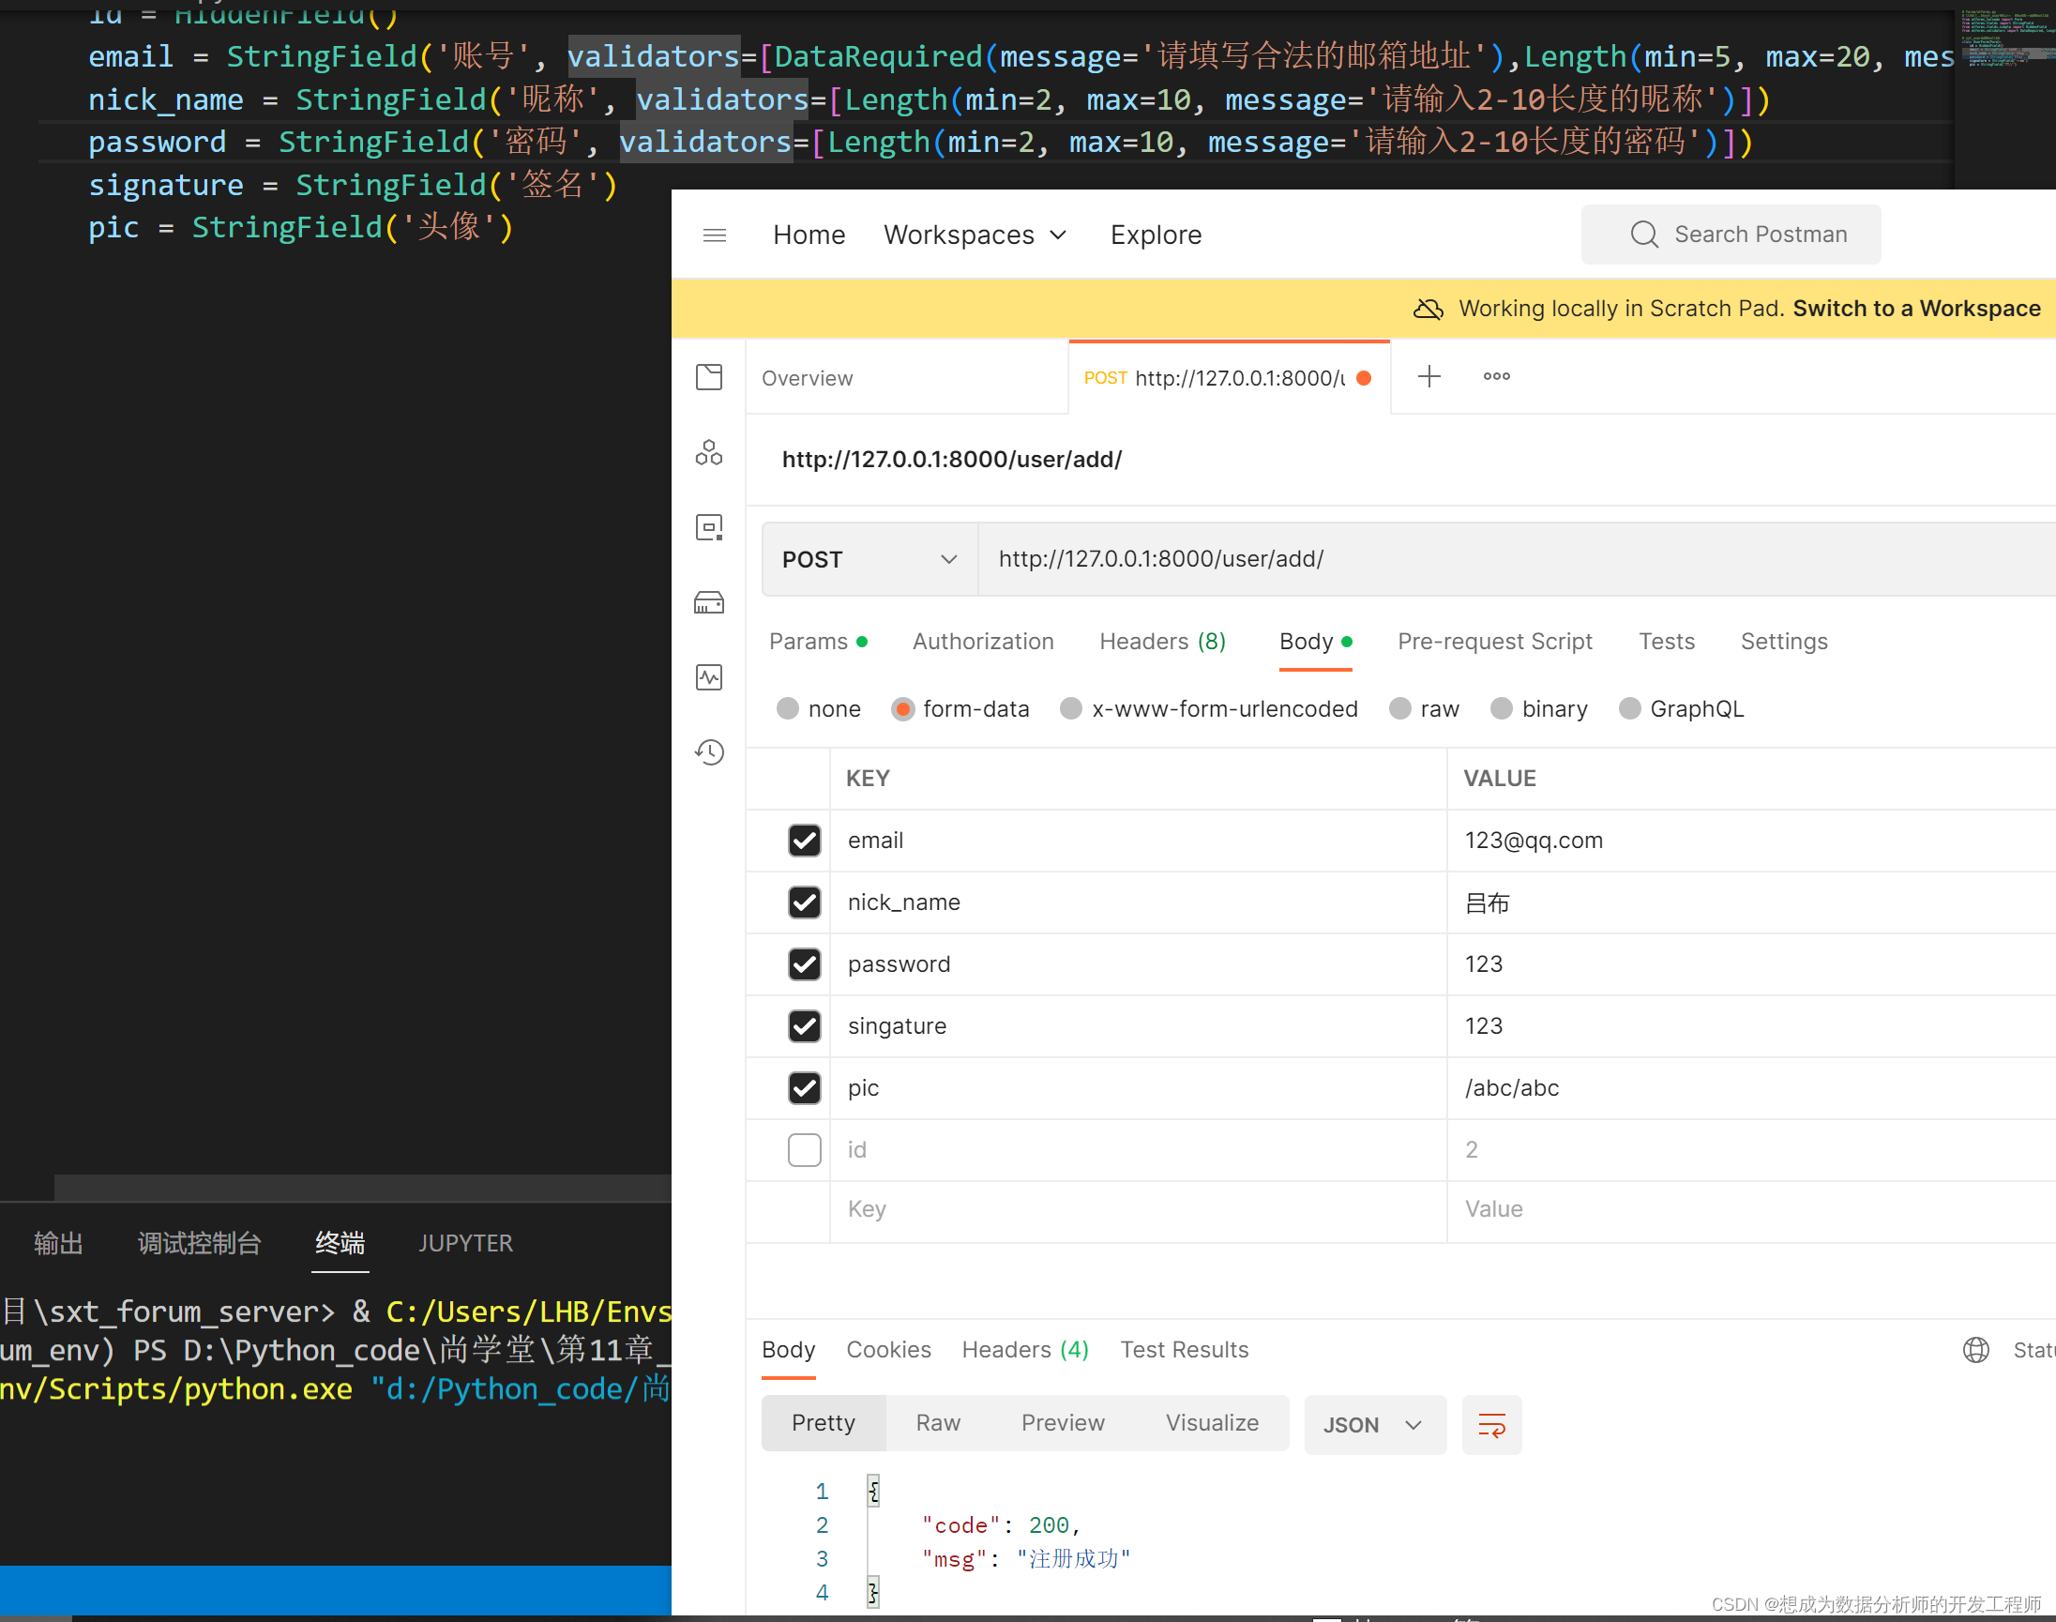
Task: Click Switch to a Workspace button
Action: (1919, 306)
